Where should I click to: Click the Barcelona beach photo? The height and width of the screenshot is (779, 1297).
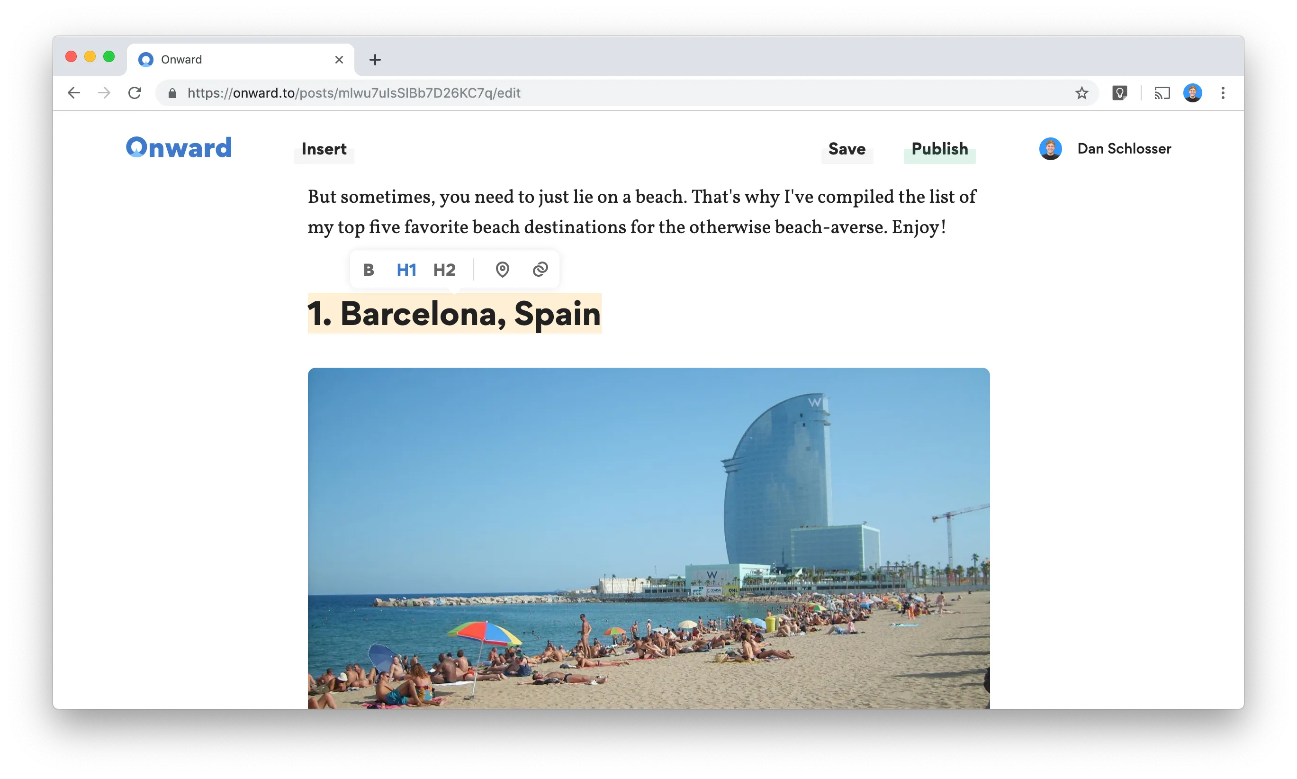(x=648, y=537)
